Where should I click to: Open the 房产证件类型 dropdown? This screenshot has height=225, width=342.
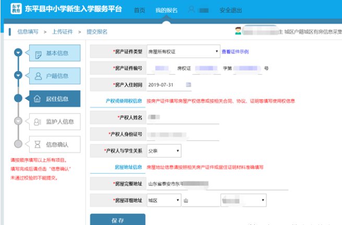pyautogui.click(x=183, y=51)
